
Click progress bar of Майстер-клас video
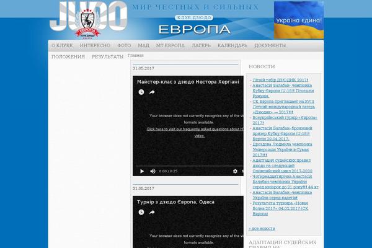(190, 166)
